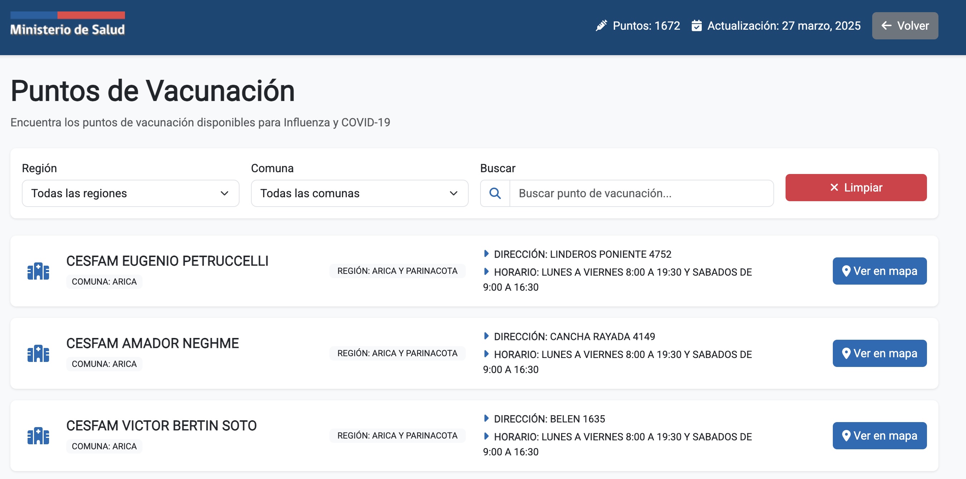Screen dimensions: 966x479
Task: Open the Región dropdown
Action: tap(130, 193)
